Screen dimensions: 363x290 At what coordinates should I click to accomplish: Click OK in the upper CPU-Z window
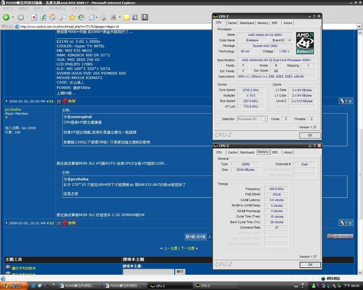[x=310, y=135]
